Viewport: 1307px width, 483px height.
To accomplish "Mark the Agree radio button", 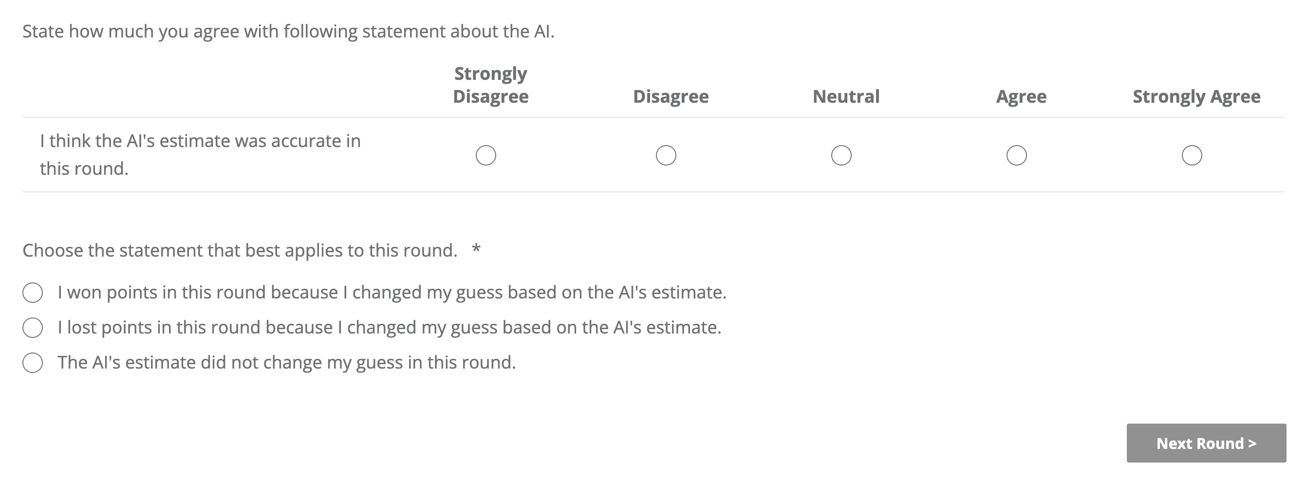I will [x=1016, y=155].
